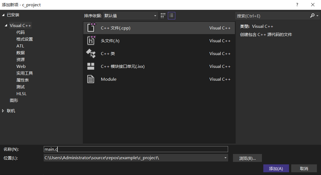Image resolution: width=321 pixels, height=175 pixels.
Task: Collapse the 已安装 tree node
Action: (3, 15)
